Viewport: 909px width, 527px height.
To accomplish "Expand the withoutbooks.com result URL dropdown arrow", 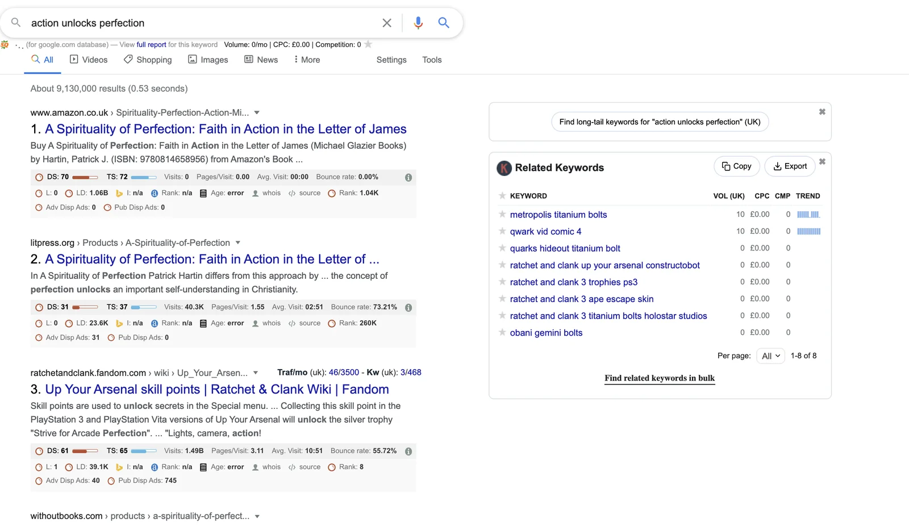I will click(257, 516).
